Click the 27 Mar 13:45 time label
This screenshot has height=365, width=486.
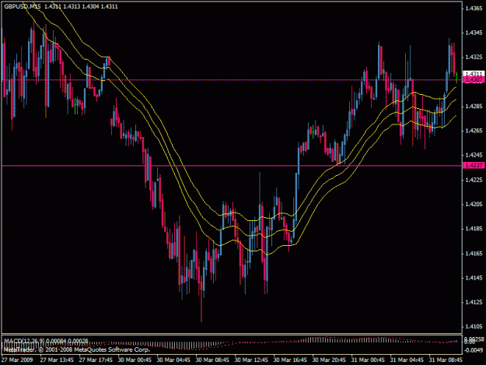[x=57, y=360]
